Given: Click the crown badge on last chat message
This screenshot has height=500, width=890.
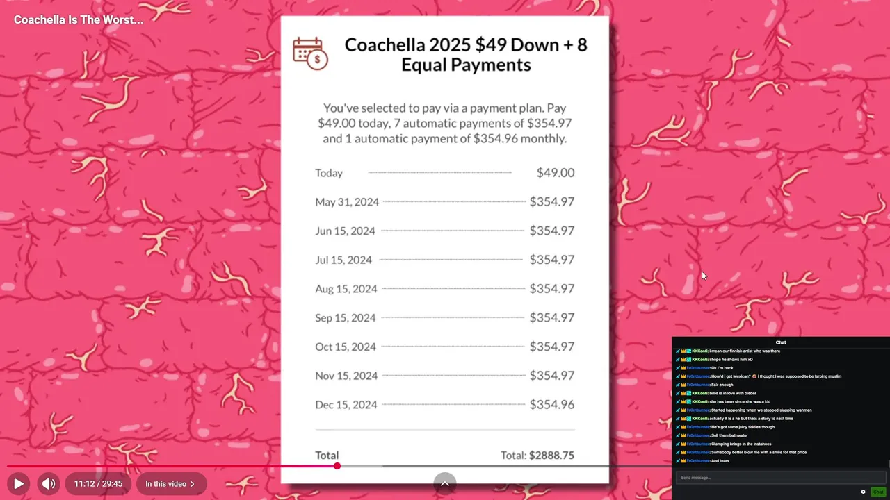Looking at the screenshot, I should pos(683,461).
